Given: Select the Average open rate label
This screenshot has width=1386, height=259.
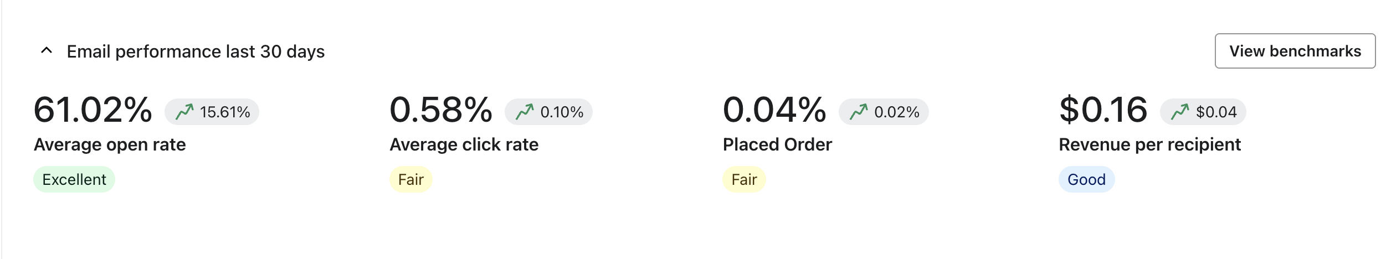Looking at the screenshot, I should coord(110,144).
